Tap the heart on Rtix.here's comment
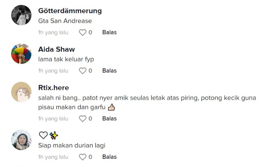 pyautogui.click(x=82, y=119)
